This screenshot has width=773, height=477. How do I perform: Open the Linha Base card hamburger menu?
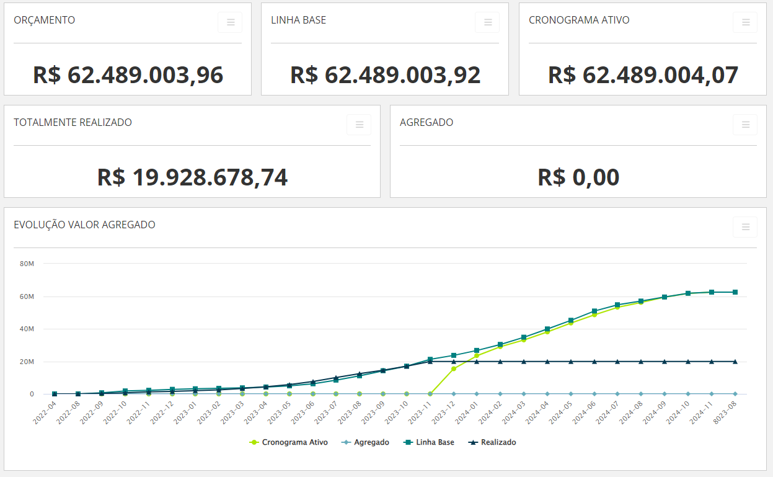(x=487, y=22)
